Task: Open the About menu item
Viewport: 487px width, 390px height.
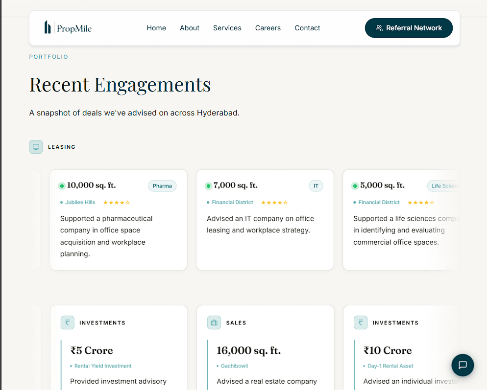Action: (x=190, y=28)
